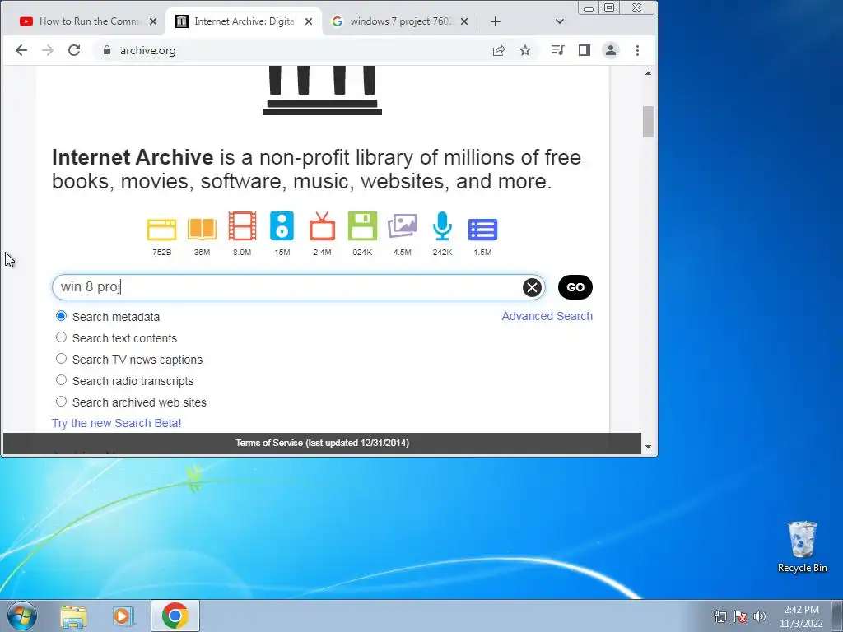Expand the tab search dropdown arrow

(x=559, y=21)
